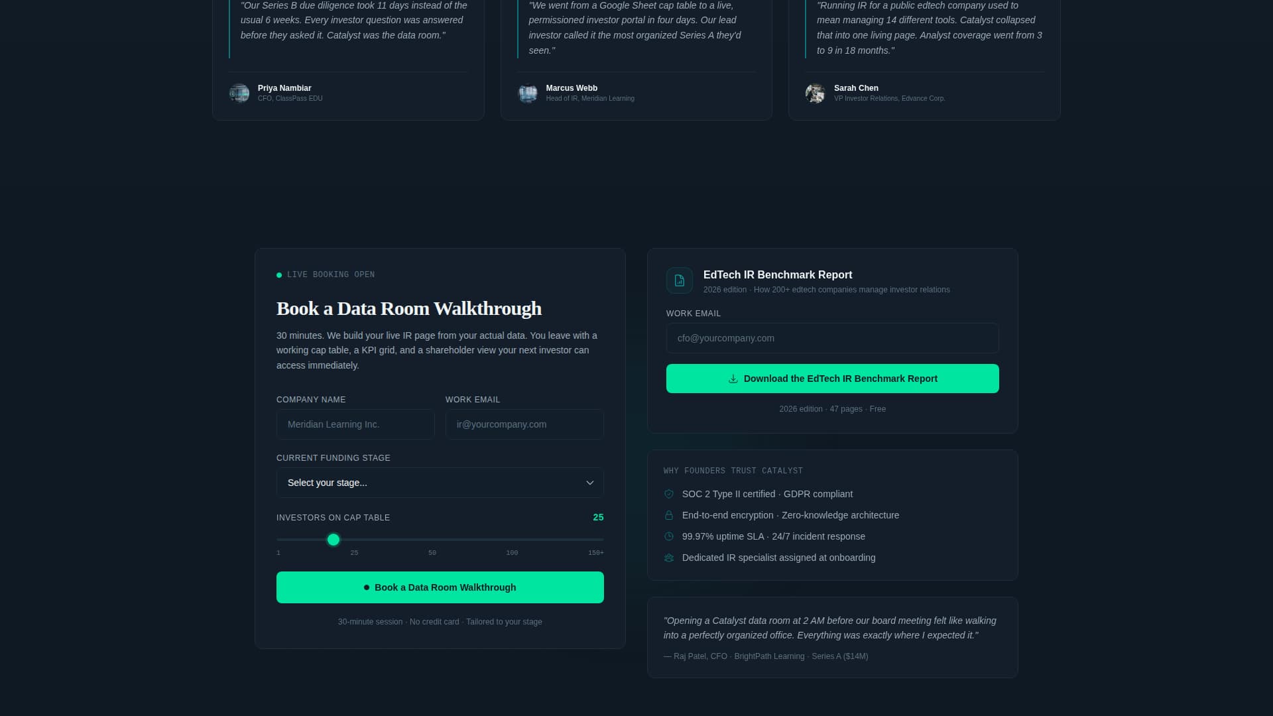Click the shield icon beside SOC 2 certified
The image size is (1273, 716).
668,494
